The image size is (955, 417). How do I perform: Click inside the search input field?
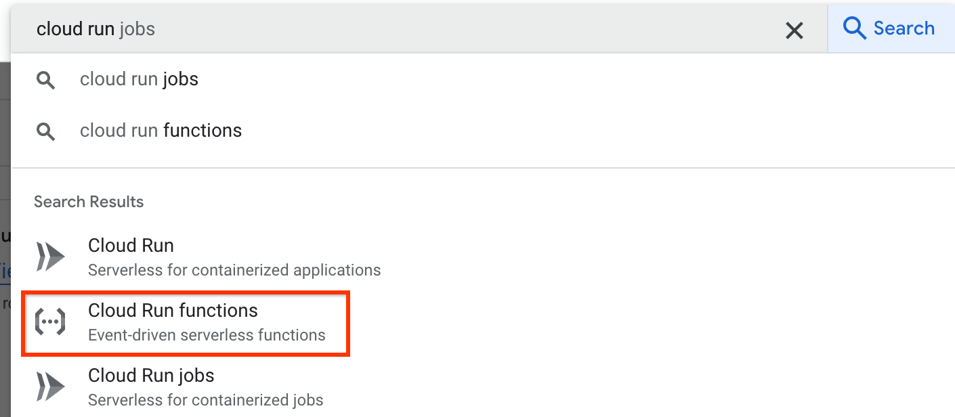[x=271, y=28]
